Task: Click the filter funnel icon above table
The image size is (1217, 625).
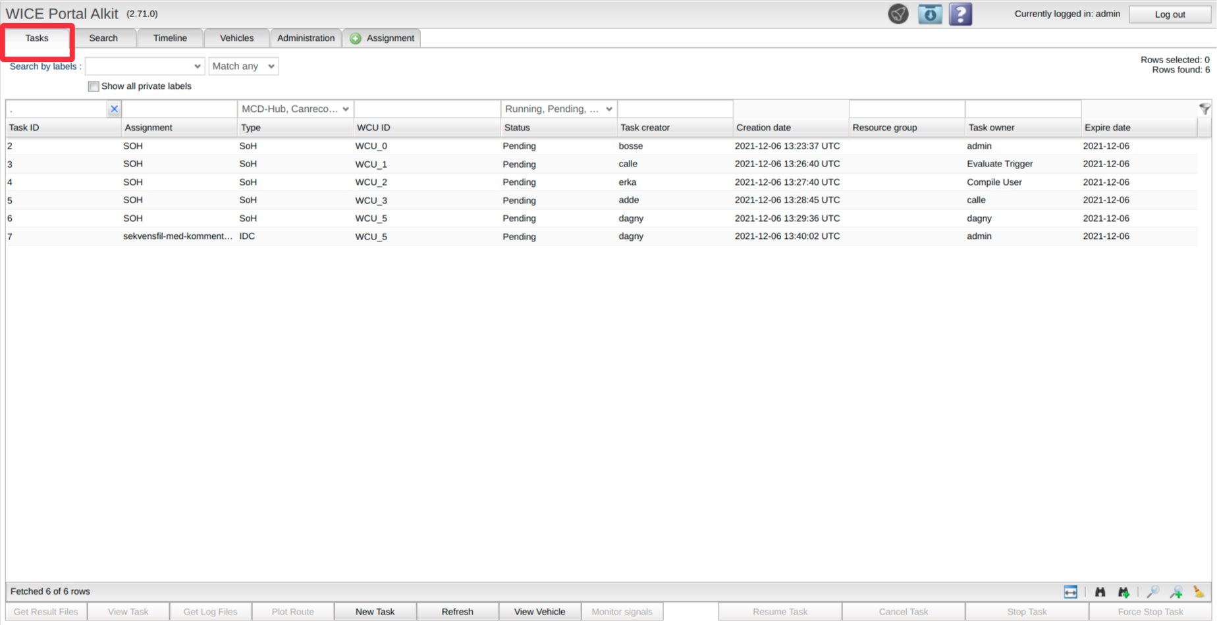Action: point(1204,109)
